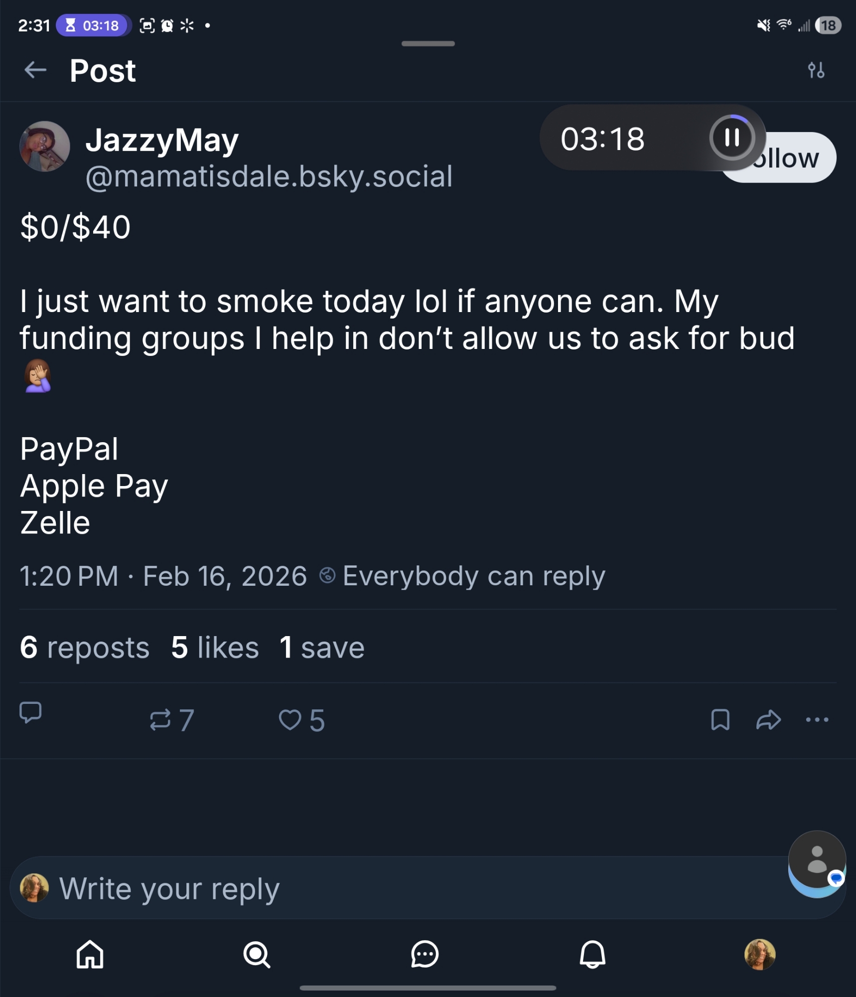Bookmark the post with the save icon
Screen dimensions: 856x997
pyautogui.click(x=720, y=720)
